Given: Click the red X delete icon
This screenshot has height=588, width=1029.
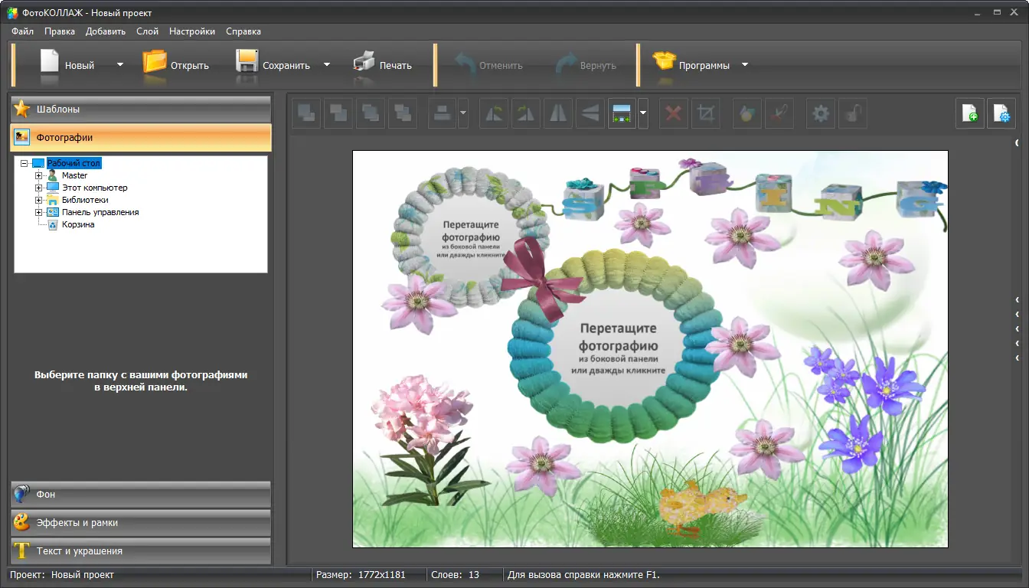Looking at the screenshot, I should [674, 114].
